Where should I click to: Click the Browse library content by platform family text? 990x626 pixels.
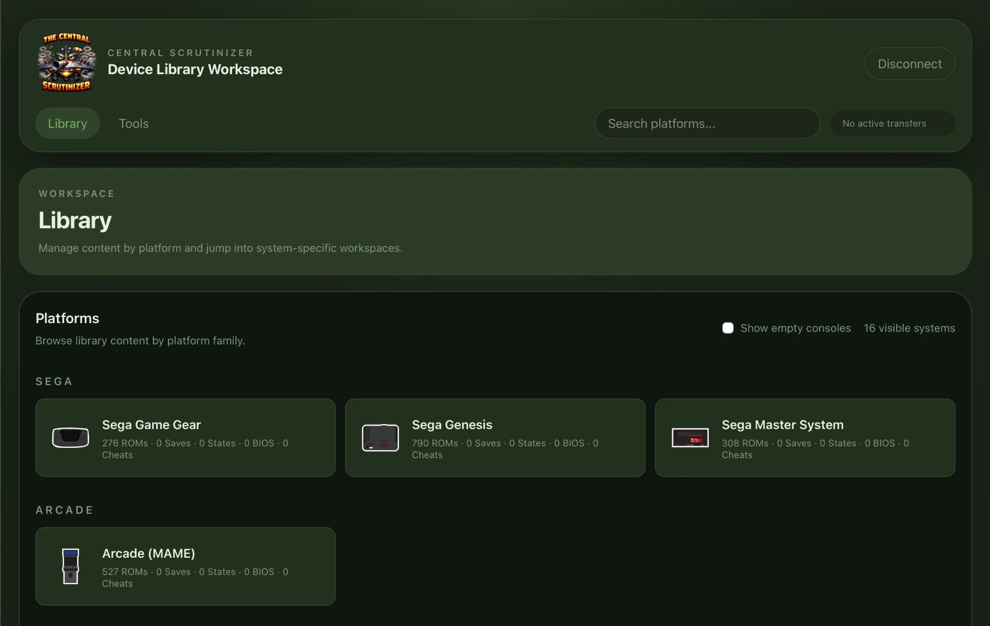[x=140, y=340]
